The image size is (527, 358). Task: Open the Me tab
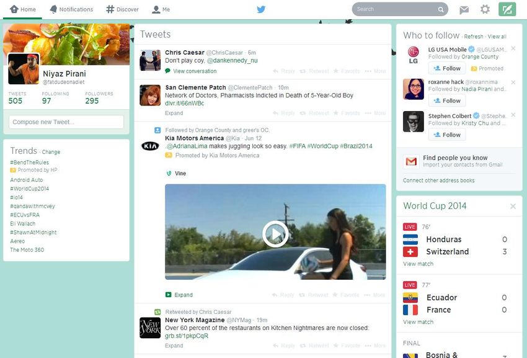click(x=161, y=9)
